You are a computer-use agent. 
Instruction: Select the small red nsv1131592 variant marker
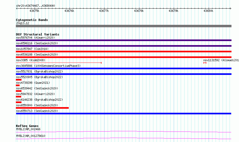click(205, 63)
